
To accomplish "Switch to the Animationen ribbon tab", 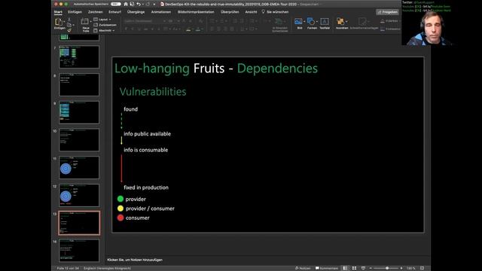I will click(x=160, y=12).
